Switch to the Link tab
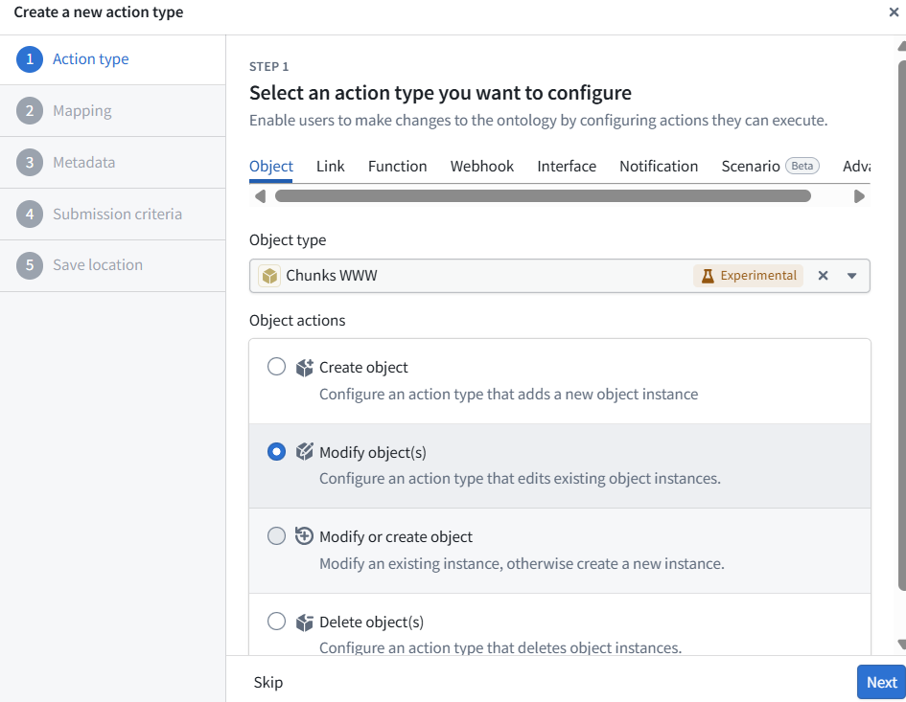Image resolution: width=906 pixels, height=702 pixels. point(330,167)
